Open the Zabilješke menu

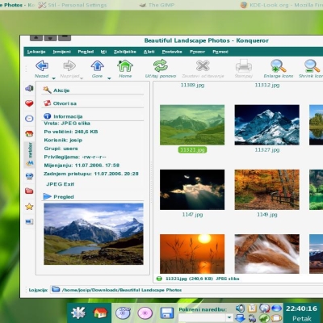[125, 52]
